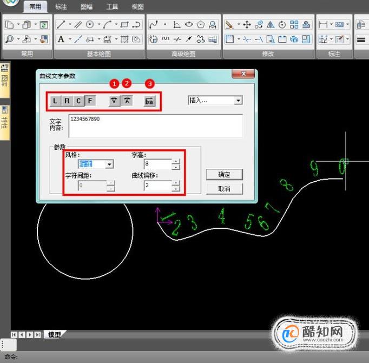
Task: Close the 曲线文字参数 dialog
Action: [243, 74]
